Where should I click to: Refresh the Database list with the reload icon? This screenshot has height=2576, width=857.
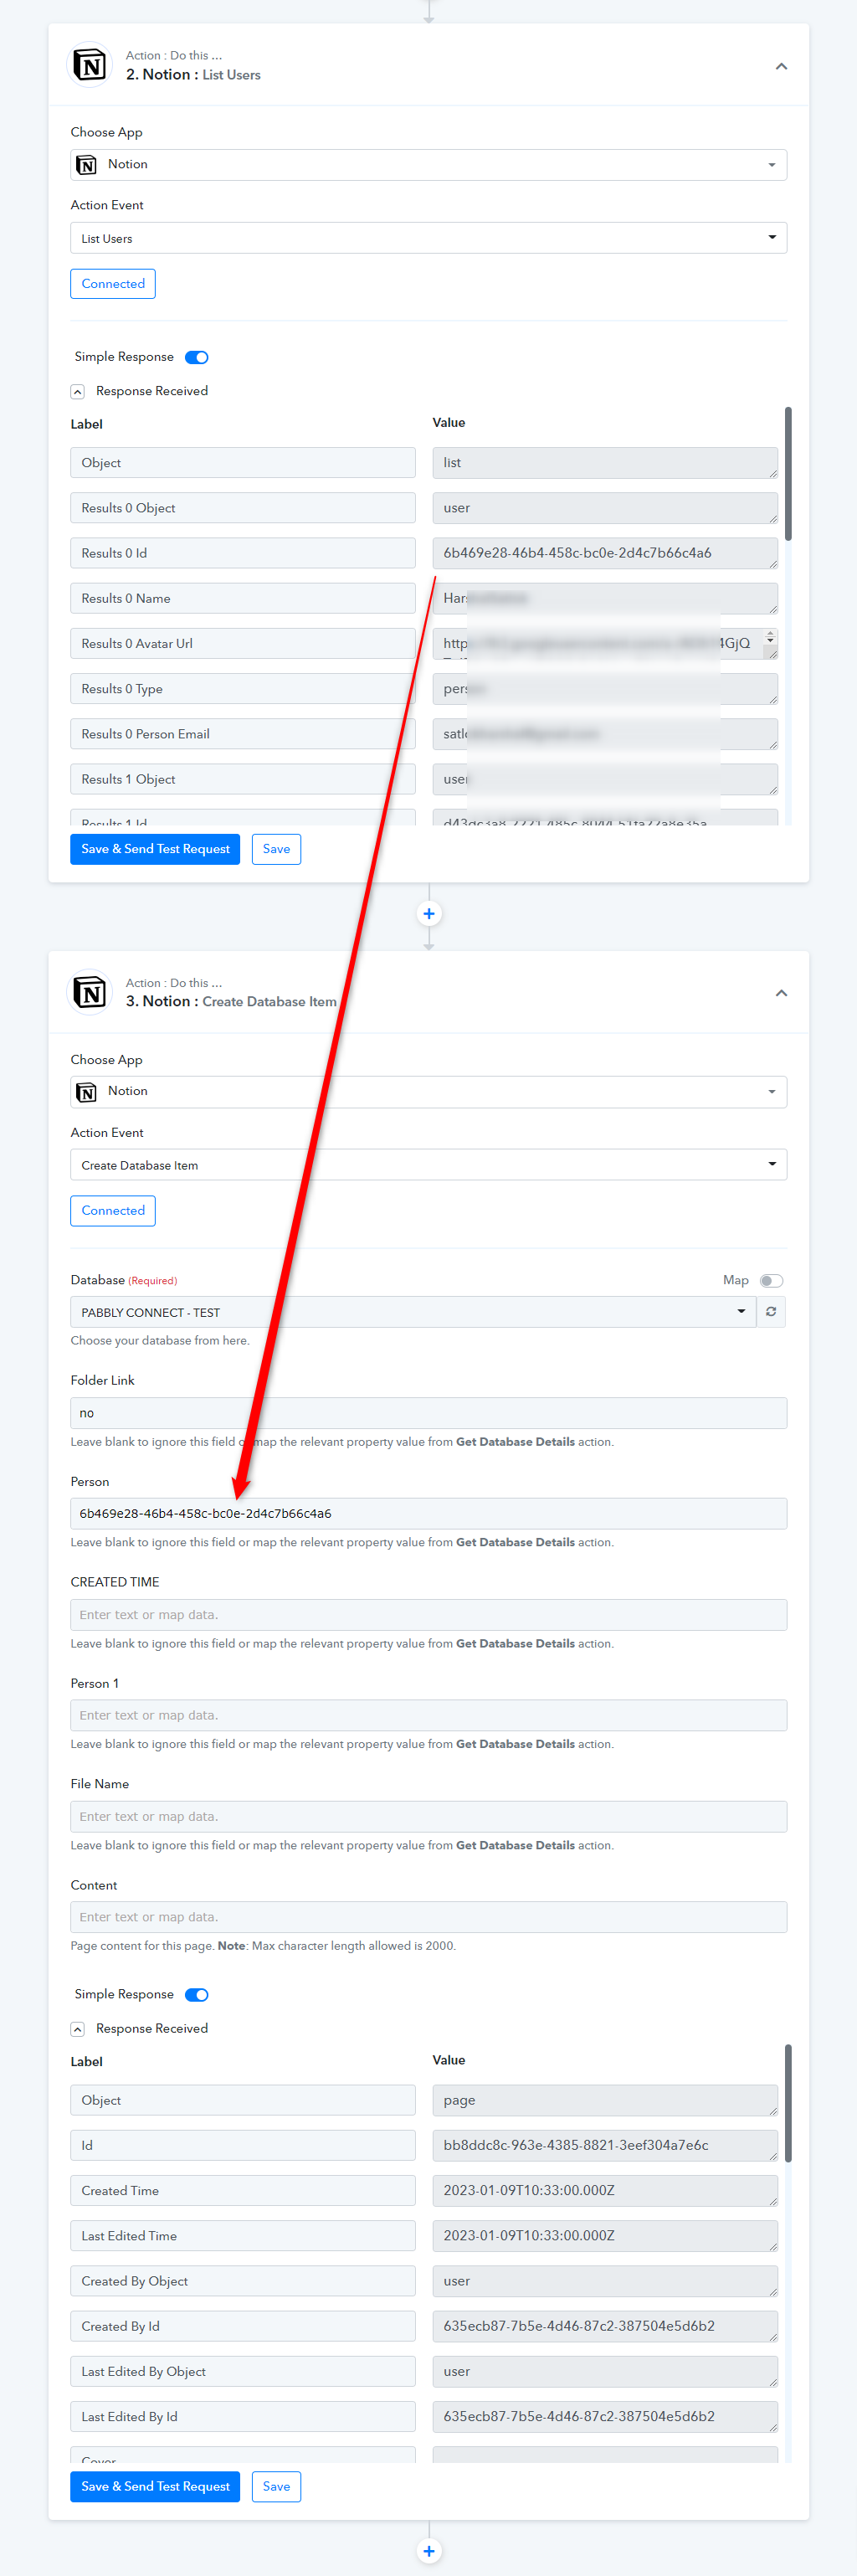coord(771,1311)
